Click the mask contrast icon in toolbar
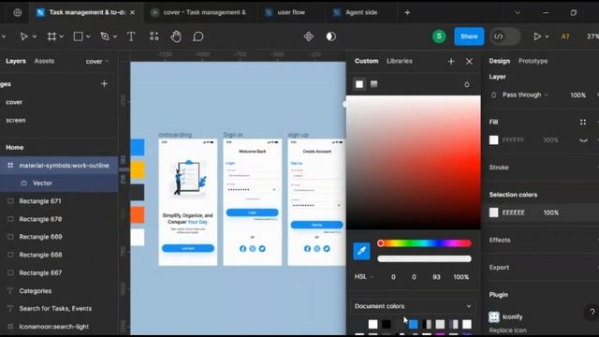Image resolution: width=599 pixels, height=337 pixels. [x=330, y=37]
